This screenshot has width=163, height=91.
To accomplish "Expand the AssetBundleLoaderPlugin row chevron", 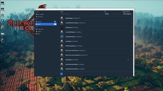I will [x=131, y=69].
